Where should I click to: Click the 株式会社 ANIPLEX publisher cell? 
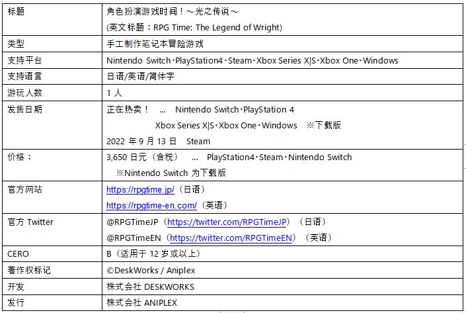(x=282, y=302)
